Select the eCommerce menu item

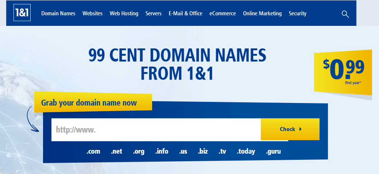click(223, 13)
